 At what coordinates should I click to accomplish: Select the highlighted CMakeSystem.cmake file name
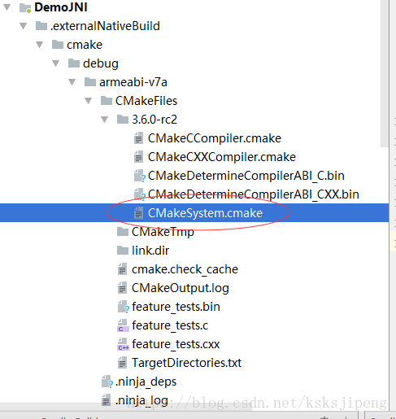tap(205, 213)
